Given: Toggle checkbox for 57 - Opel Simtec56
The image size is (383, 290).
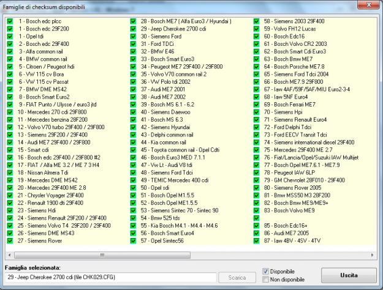Looking at the screenshot, I should [x=133, y=240].
